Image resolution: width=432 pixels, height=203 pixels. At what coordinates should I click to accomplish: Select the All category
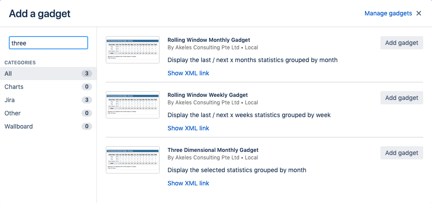(x=48, y=74)
